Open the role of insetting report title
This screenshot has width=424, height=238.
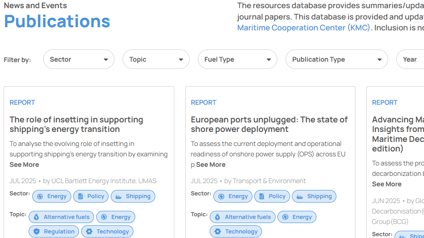[x=76, y=124]
